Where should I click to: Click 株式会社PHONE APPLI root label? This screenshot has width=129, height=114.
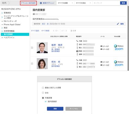[x=11, y=9]
